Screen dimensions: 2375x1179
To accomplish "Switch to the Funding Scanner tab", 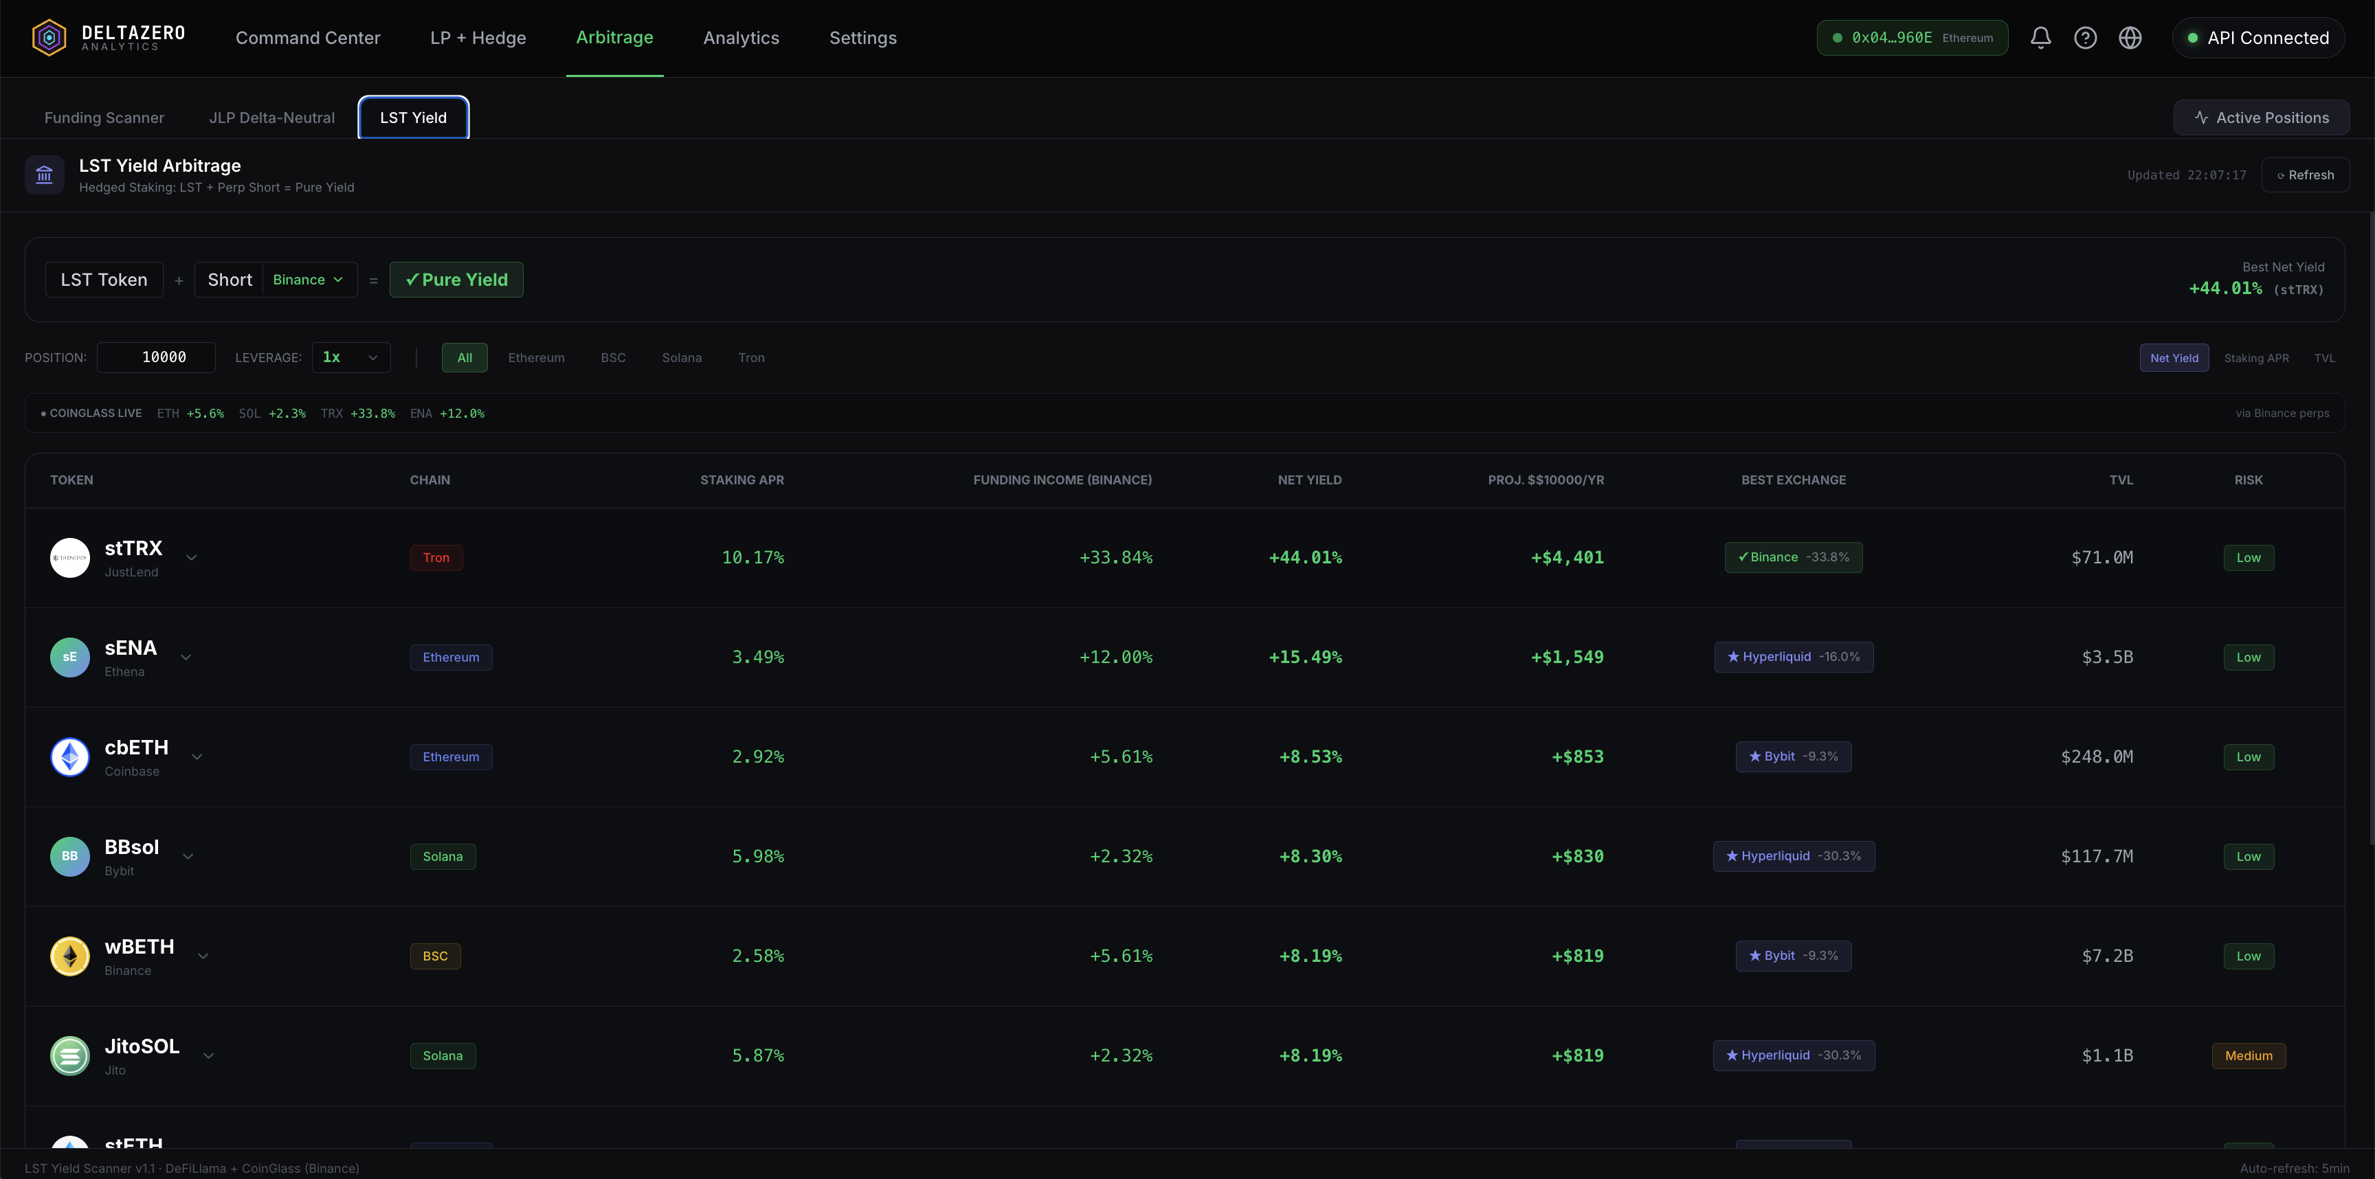I will pos(104,118).
